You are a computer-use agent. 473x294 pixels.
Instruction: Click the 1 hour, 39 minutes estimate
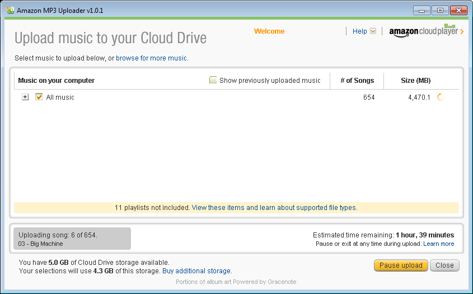(425, 235)
